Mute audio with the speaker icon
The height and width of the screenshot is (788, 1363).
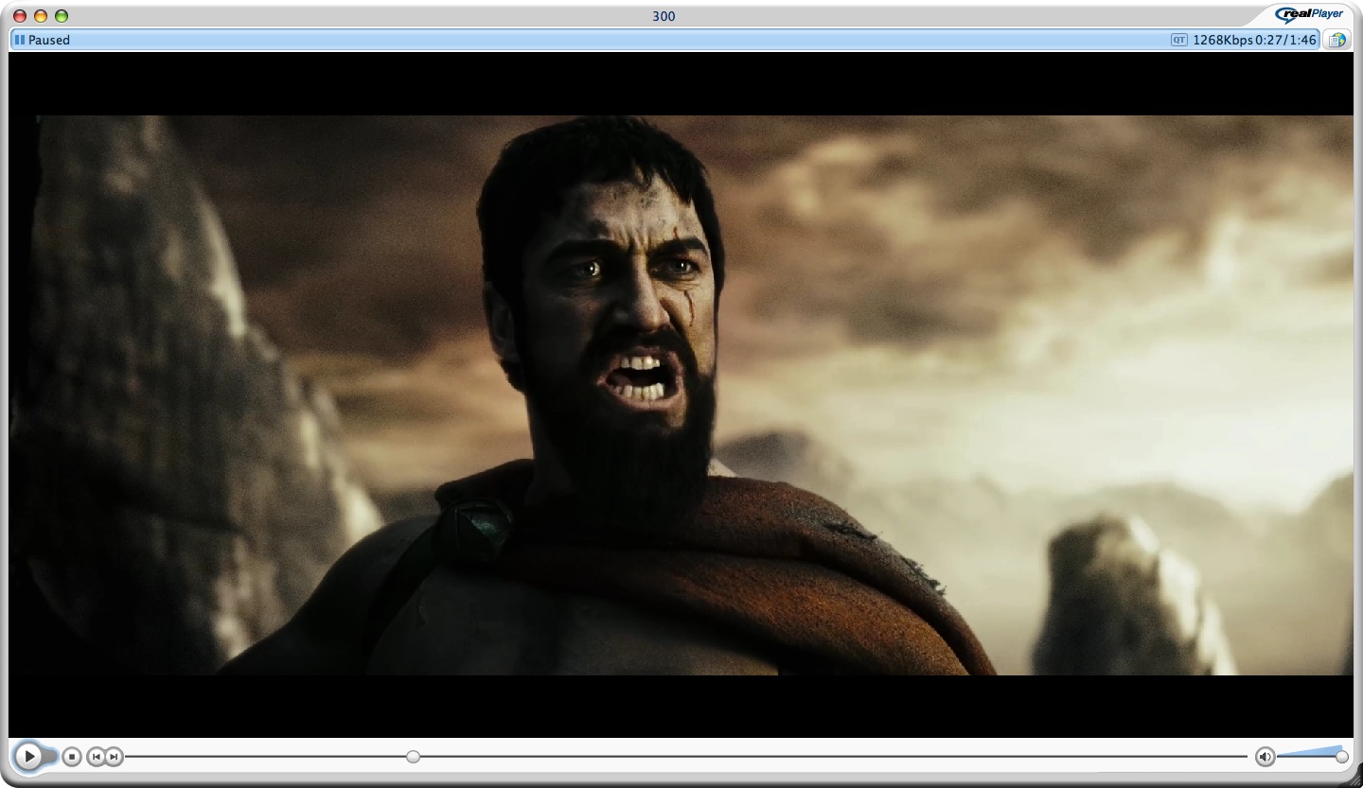pyautogui.click(x=1265, y=757)
